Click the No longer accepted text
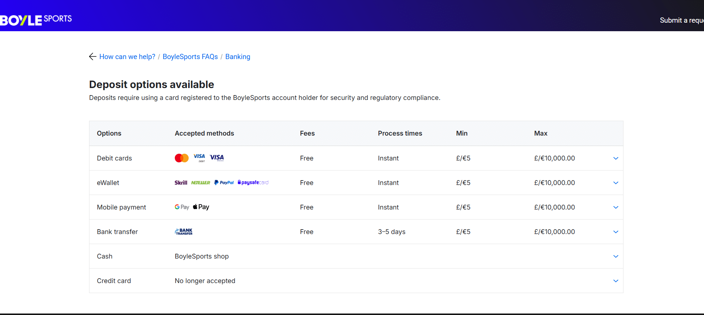 [205, 281]
